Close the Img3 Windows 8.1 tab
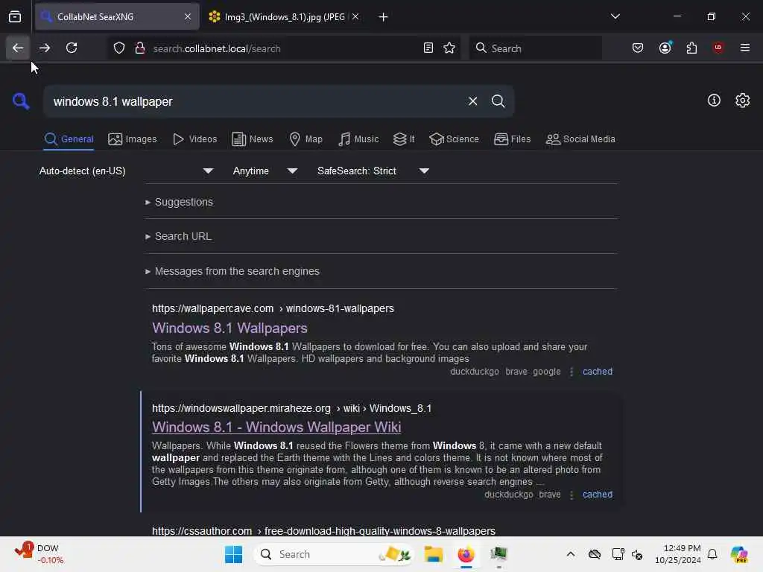 coord(355,17)
